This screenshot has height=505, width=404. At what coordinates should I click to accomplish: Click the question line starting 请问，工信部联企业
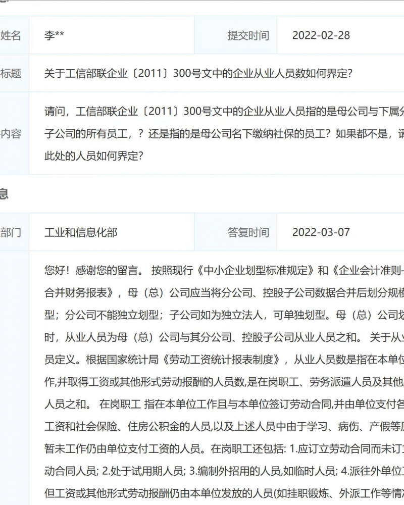click(224, 112)
